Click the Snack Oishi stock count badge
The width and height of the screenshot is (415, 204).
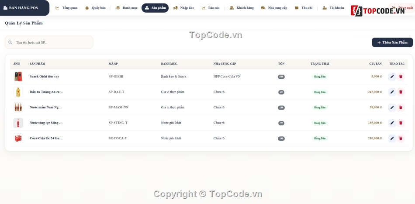(281, 77)
